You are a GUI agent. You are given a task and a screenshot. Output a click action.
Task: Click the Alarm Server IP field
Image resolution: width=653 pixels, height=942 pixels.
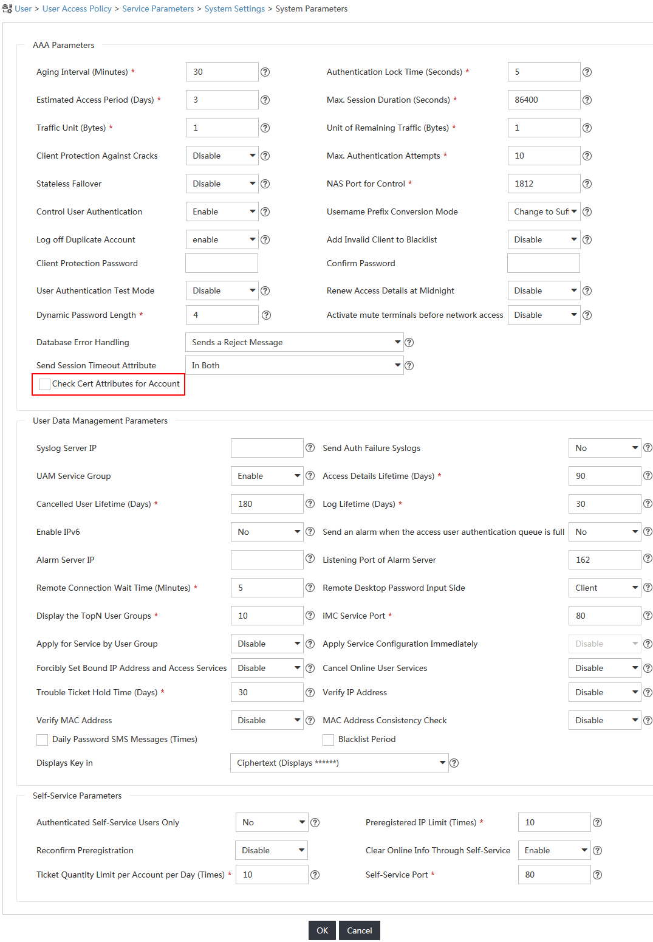tap(267, 560)
